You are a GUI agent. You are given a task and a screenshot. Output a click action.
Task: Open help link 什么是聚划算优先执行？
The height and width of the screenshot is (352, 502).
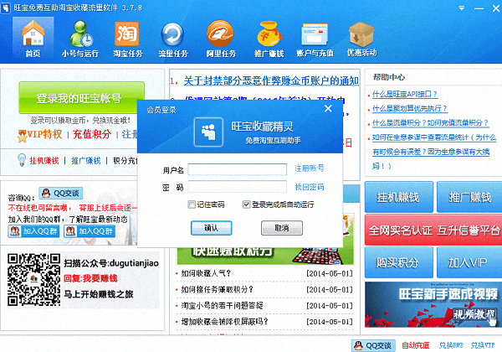coord(409,108)
